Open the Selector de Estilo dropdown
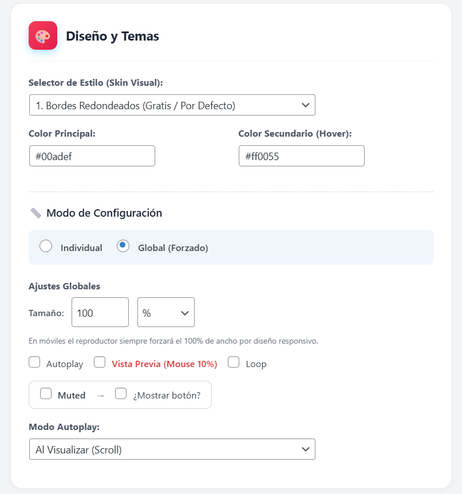 pyautogui.click(x=172, y=105)
